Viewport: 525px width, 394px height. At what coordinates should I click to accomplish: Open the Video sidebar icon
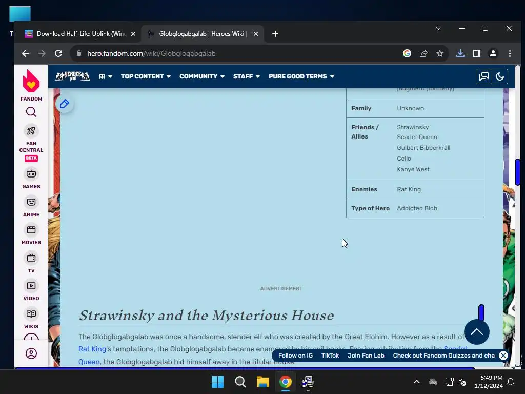31,286
